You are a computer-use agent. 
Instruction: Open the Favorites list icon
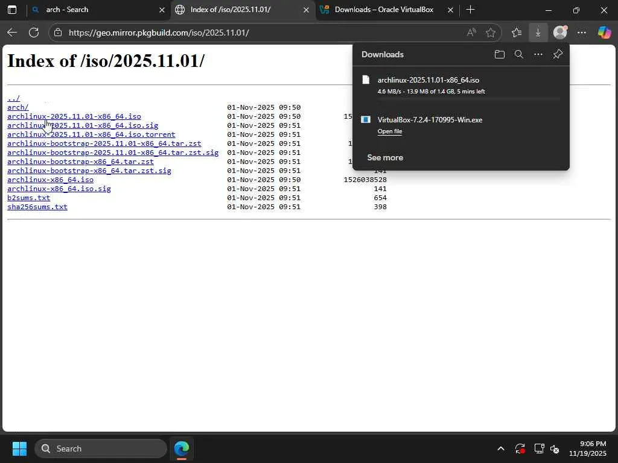coord(517,33)
